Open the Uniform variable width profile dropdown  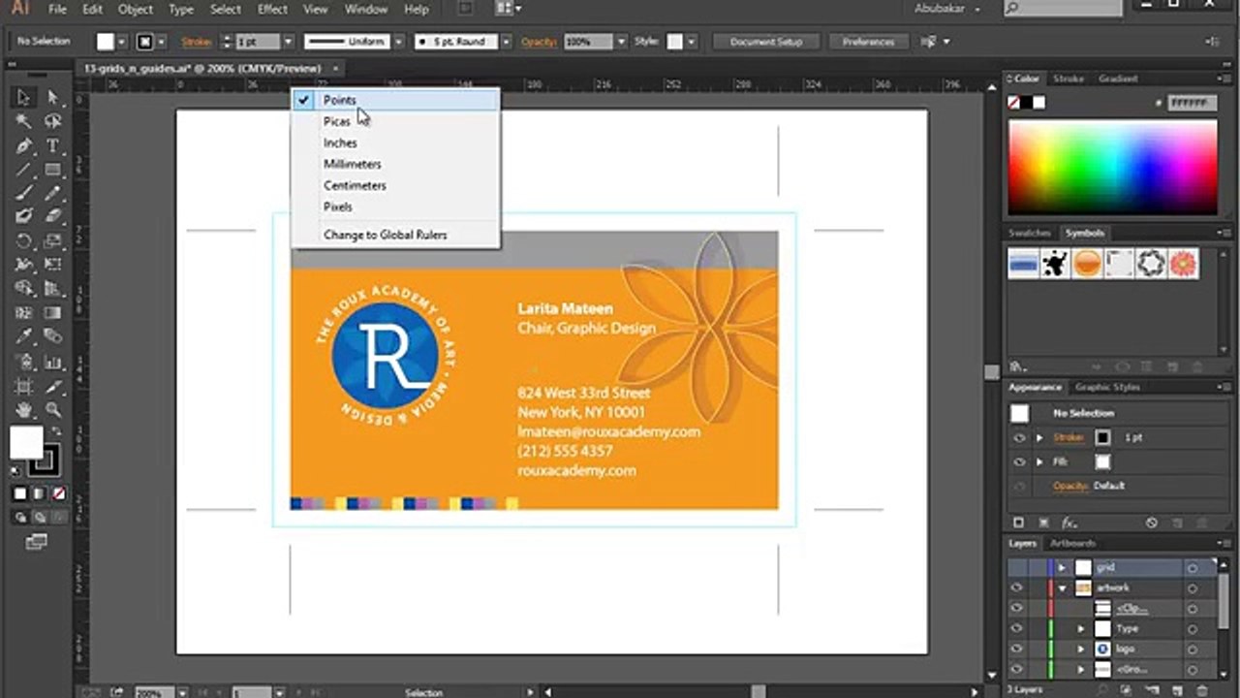pyautogui.click(x=398, y=42)
